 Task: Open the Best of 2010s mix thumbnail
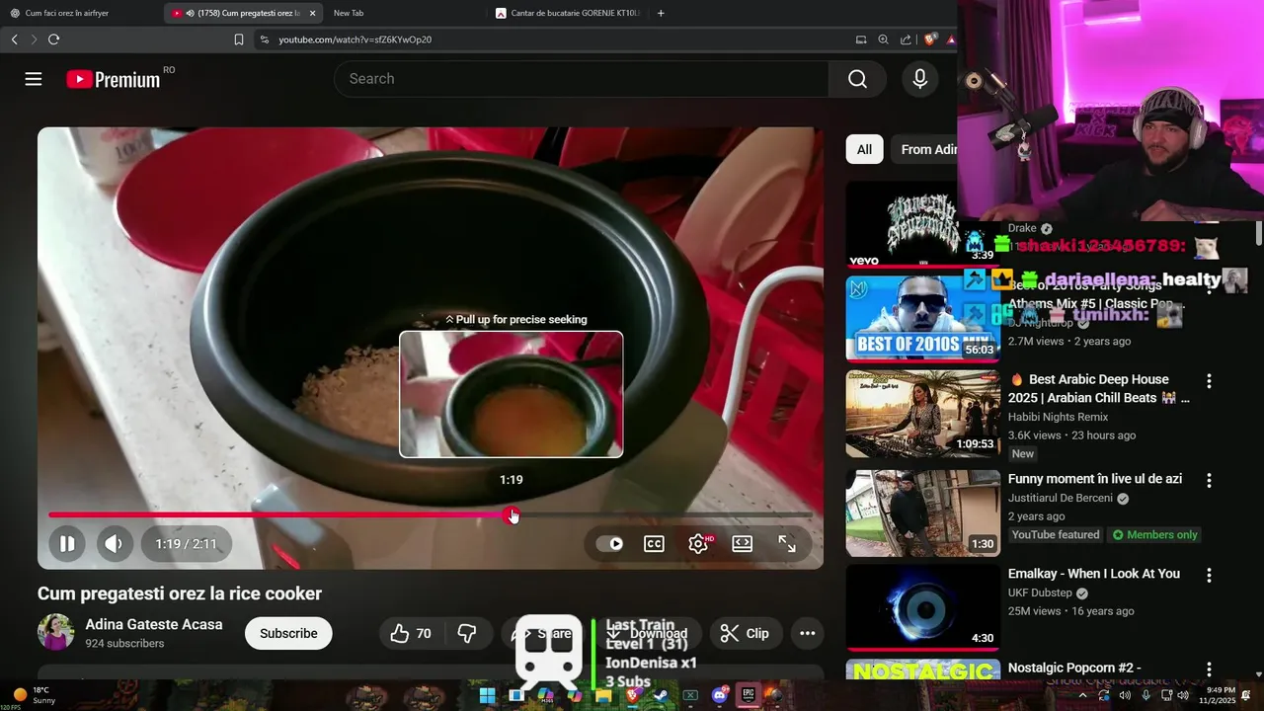pyautogui.click(x=922, y=318)
